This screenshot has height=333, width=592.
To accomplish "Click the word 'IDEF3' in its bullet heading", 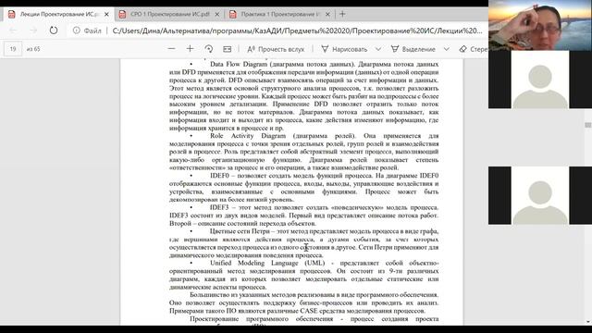I will 219,207.
